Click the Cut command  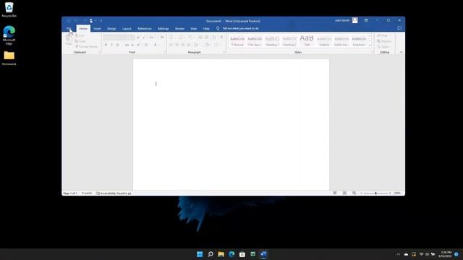pos(80,35)
